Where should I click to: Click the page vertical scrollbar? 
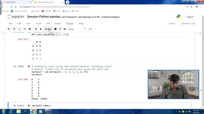203,61
